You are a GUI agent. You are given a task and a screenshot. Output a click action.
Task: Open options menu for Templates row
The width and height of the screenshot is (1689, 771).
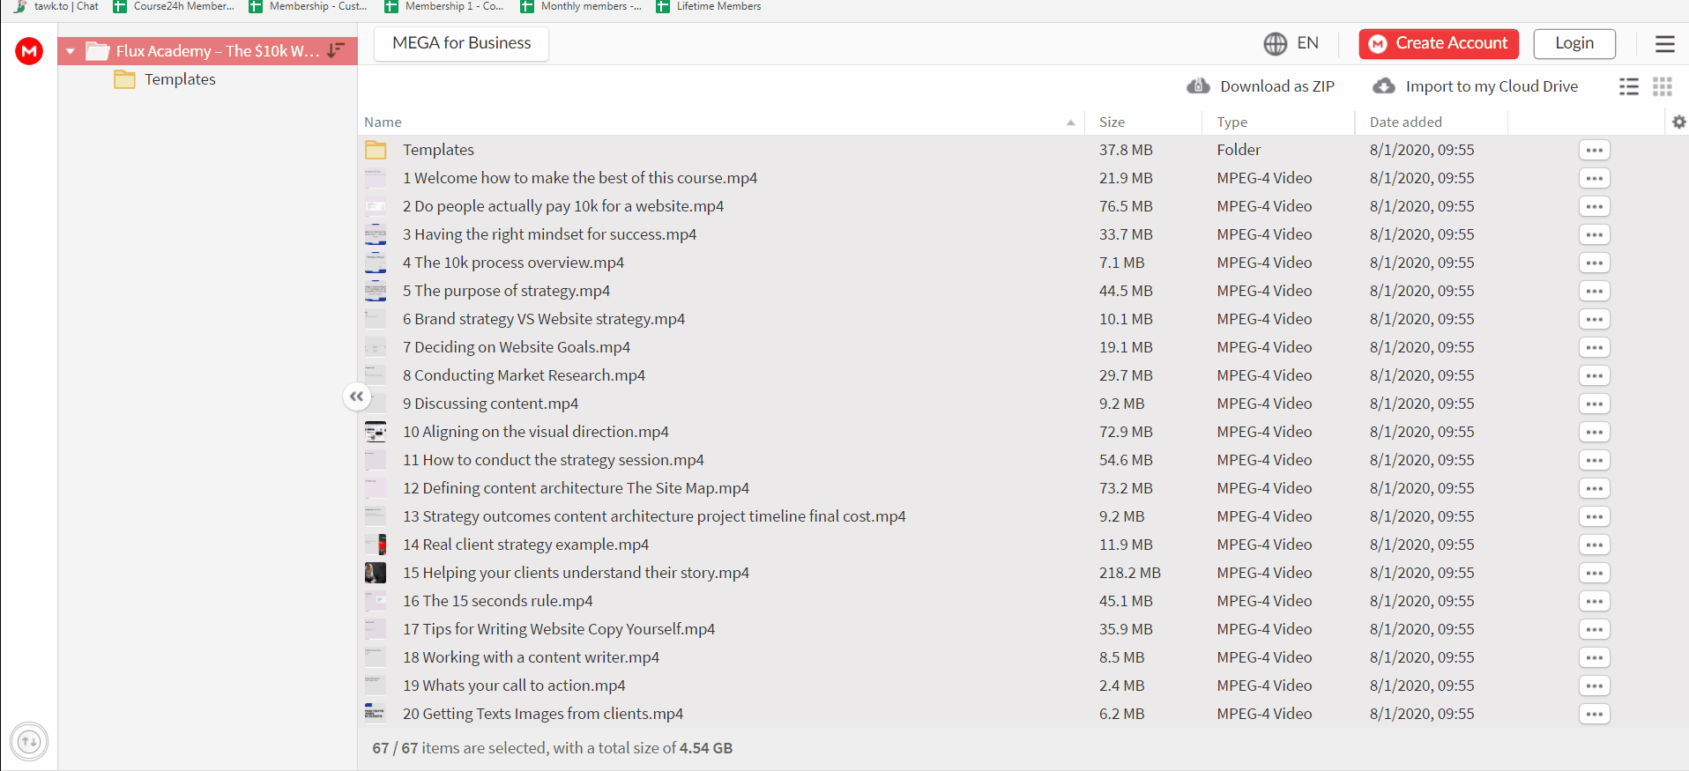click(1594, 150)
